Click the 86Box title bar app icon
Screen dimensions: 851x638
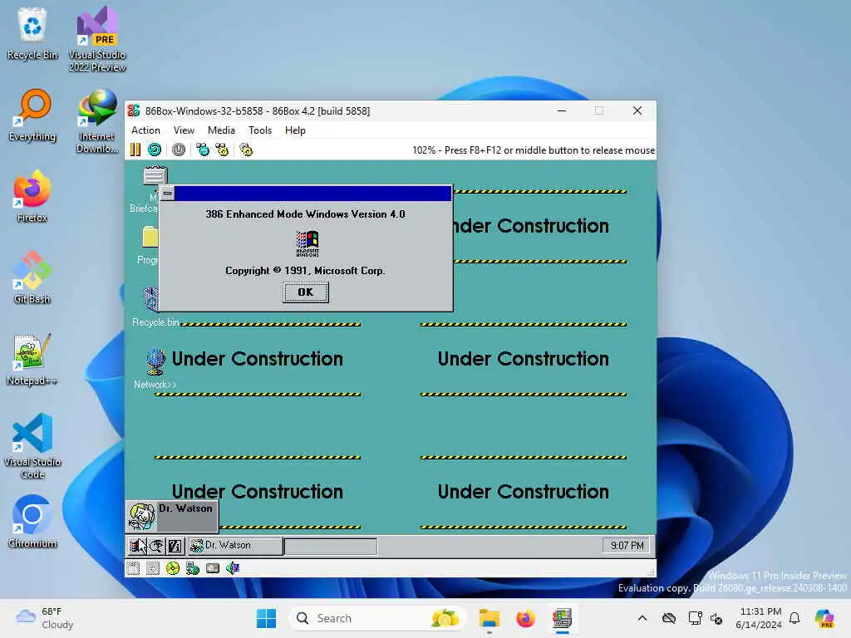pos(134,110)
